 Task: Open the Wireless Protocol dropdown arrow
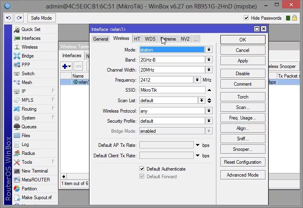coord(209,111)
